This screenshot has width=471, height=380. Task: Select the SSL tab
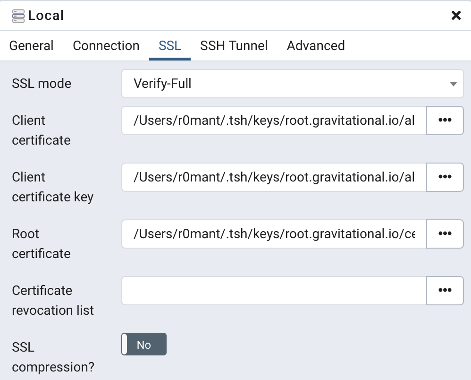pos(169,45)
